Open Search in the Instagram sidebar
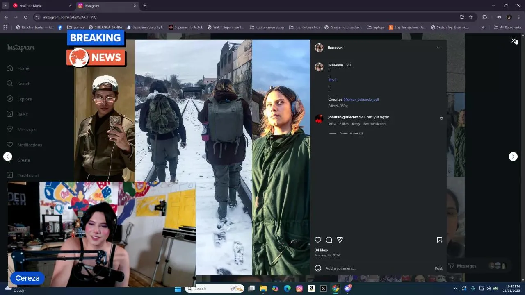This screenshot has width=525, height=295. [19, 84]
